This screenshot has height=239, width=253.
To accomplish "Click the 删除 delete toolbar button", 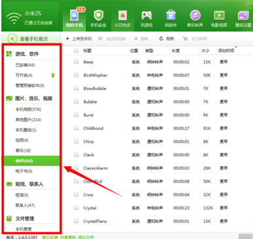I will [x=142, y=39].
